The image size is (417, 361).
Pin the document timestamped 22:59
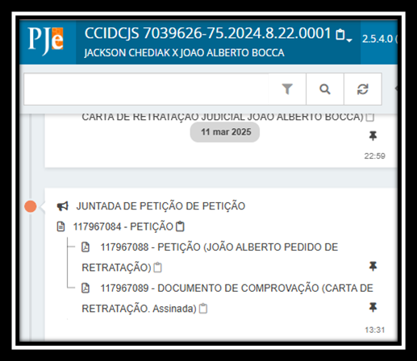373,136
